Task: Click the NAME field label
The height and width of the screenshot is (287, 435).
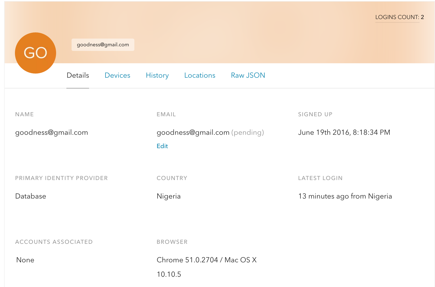Action: 24,114
